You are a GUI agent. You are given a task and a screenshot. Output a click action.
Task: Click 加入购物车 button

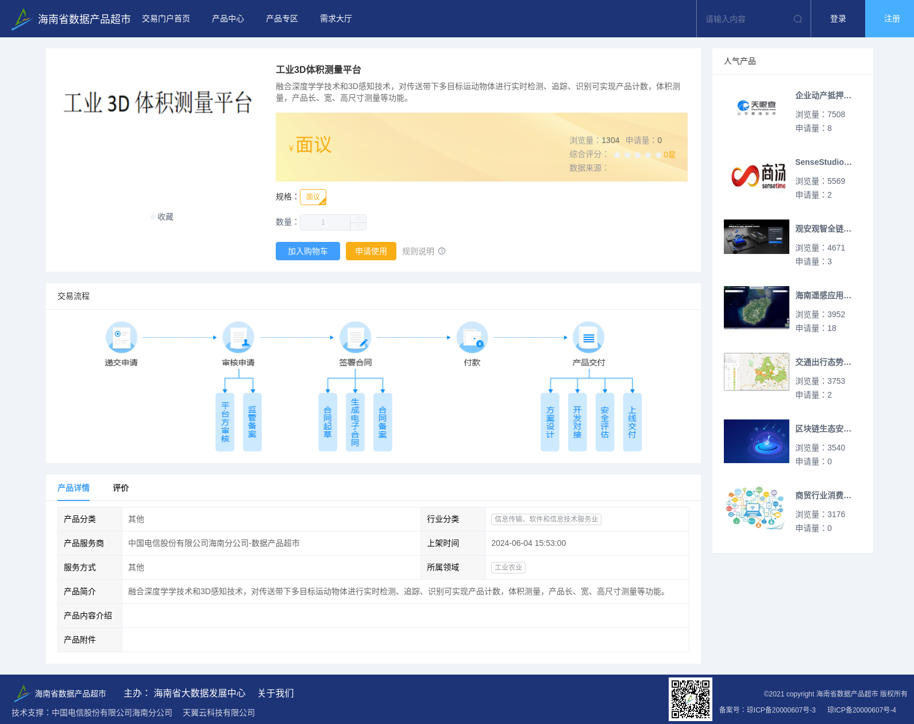click(308, 251)
